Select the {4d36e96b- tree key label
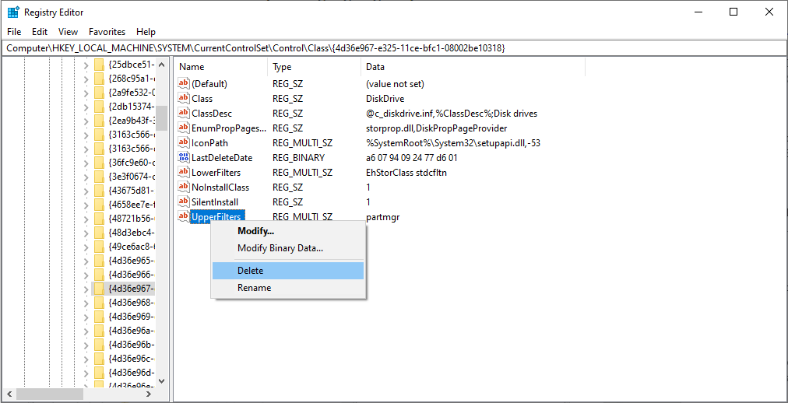The image size is (788, 403). coord(132,345)
